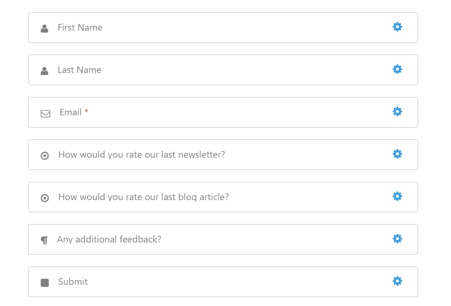Click the radio icon for blog article rating

tap(45, 198)
